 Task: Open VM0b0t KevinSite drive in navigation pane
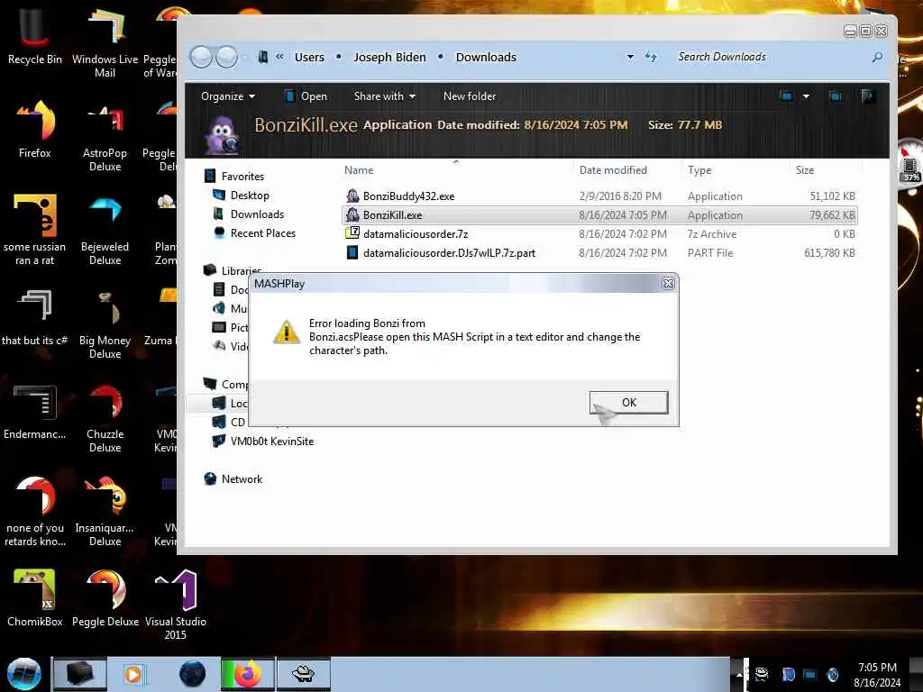point(271,442)
